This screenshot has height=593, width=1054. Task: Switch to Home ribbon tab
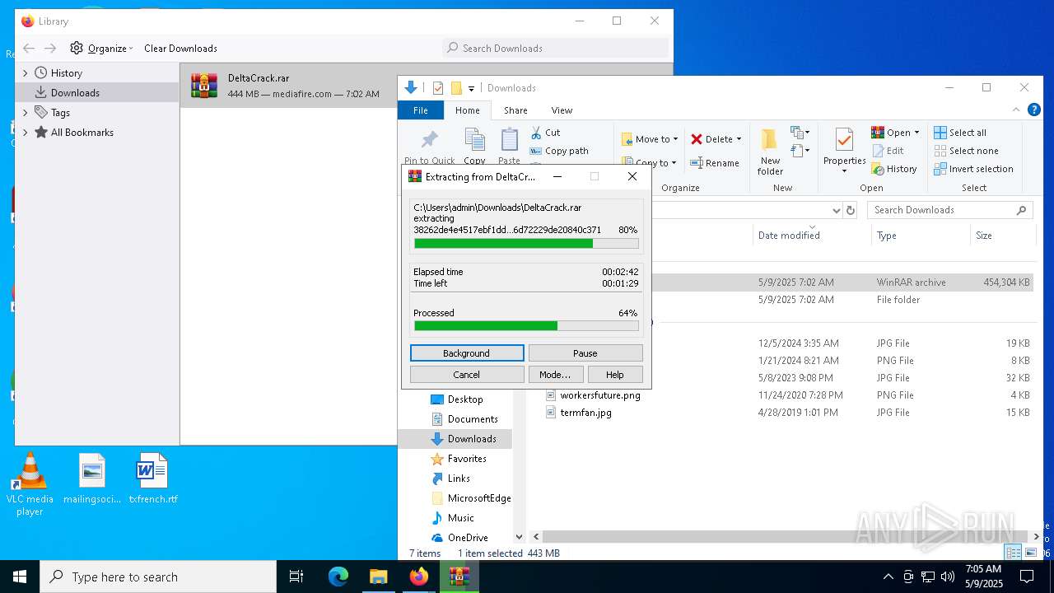coord(467,110)
